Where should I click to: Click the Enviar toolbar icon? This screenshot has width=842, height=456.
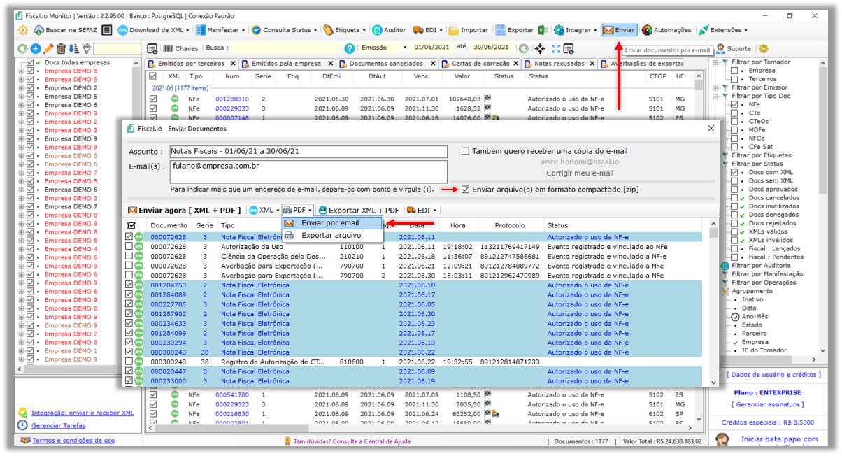pos(619,31)
